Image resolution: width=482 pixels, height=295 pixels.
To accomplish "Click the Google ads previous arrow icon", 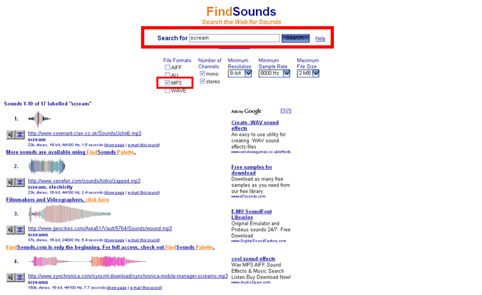I will 283,111.
